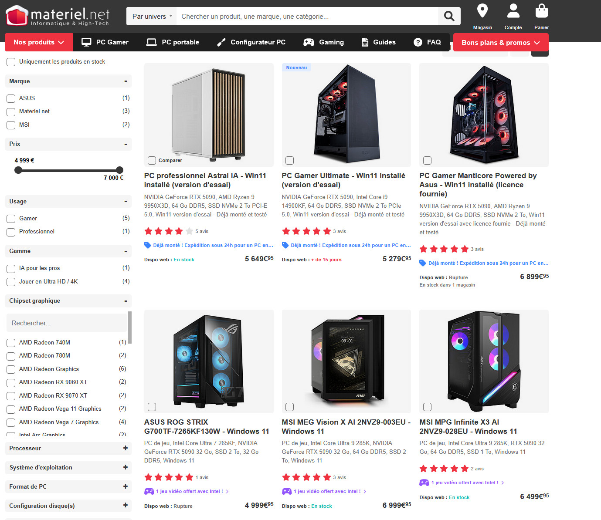601x520 pixels.
Task: Click the PC Gamer monitor icon
Action: pyautogui.click(x=86, y=42)
